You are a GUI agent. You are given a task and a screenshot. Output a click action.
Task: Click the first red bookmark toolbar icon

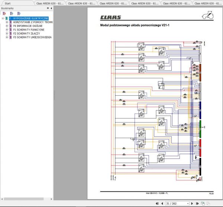tap(4, 13)
